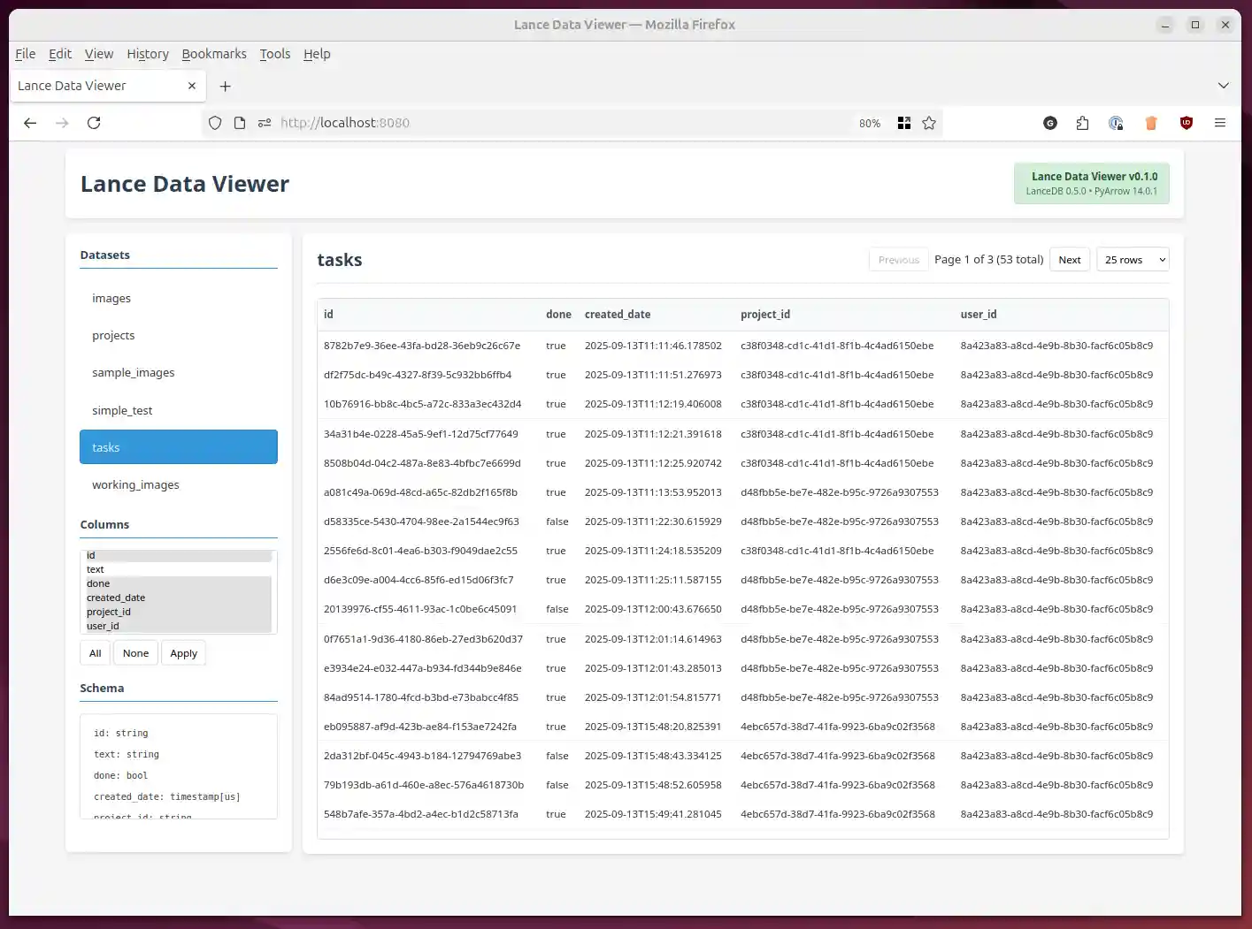Open the Bookmarks menu
This screenshot has width=1252, height=929.
(x=214, y=54)
